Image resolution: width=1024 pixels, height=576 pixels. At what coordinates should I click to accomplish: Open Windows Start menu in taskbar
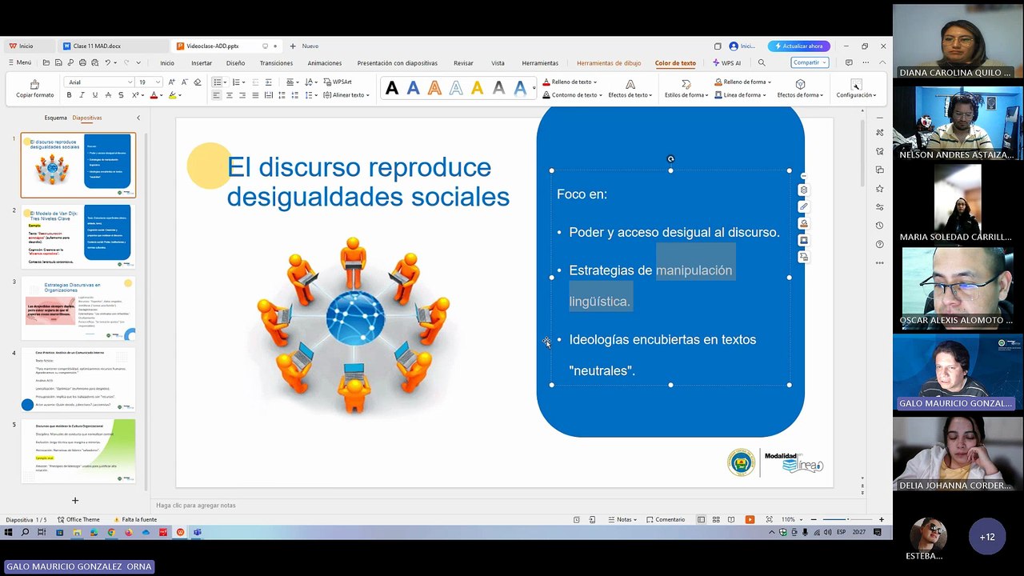pyautogui.click(x=9, y=532)
